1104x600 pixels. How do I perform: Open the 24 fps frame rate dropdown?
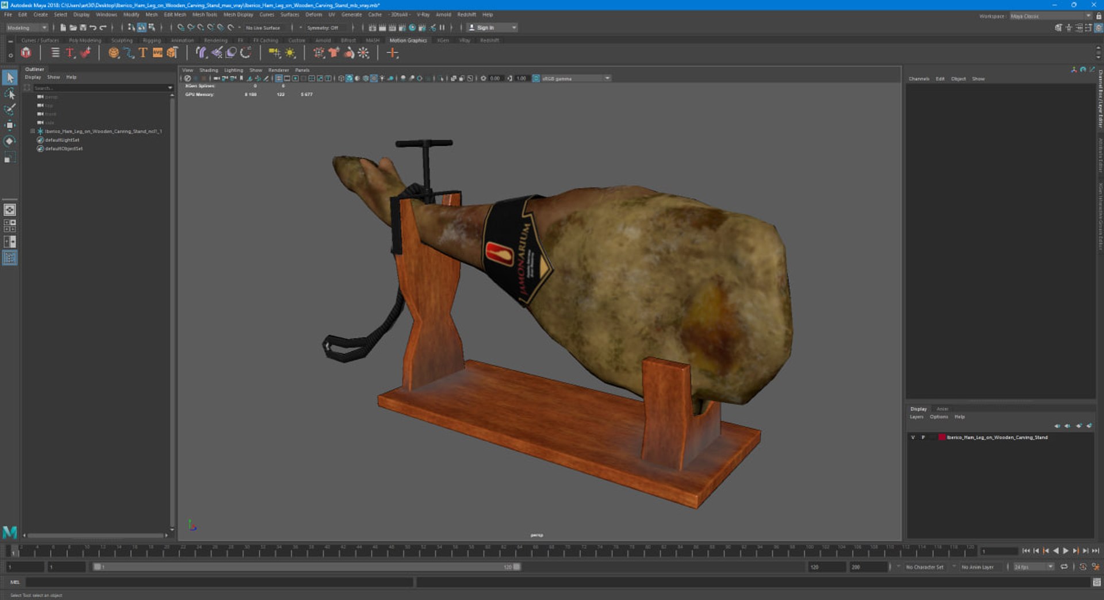[1033, 567]
